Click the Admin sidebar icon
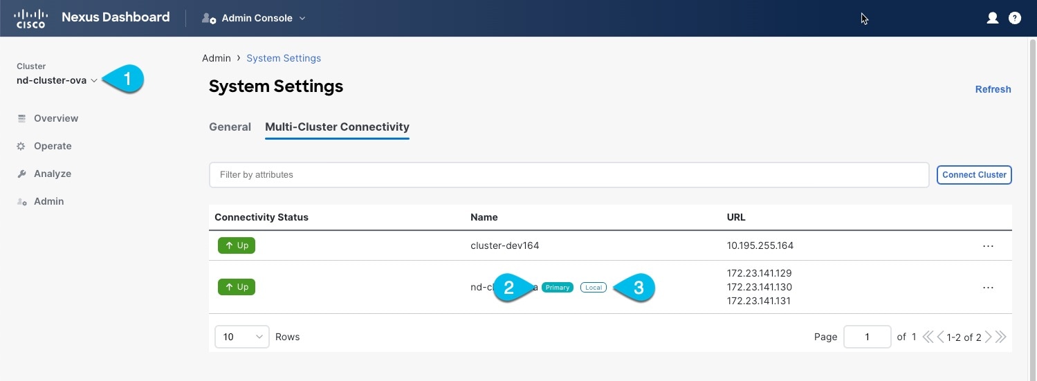Screen dimensions: 1037x381 tap(21, 201)
